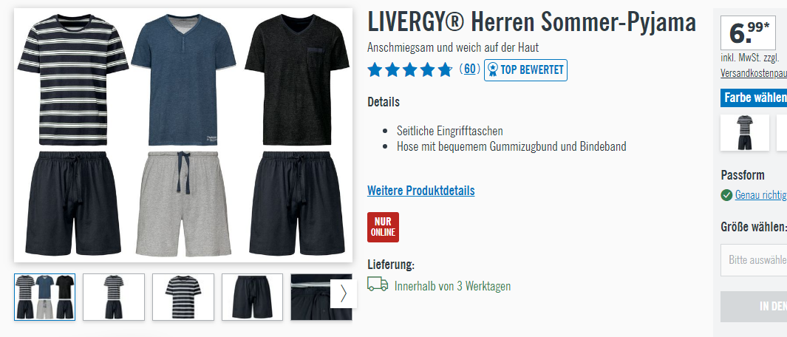
Task: Select the navy shorts thumbnail
Action: coord(253,297)
